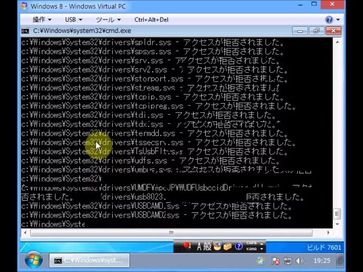Toggle KANA lock on language bar
Viewport: 363px width, 272px height.
coord(251,249)
